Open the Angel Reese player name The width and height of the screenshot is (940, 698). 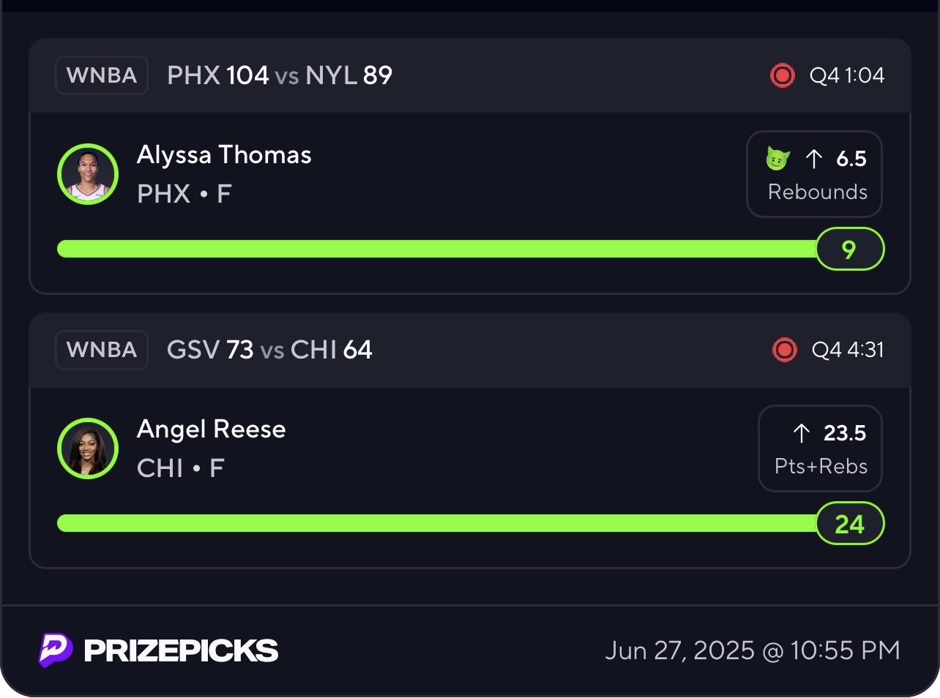(x=212, y=429)
